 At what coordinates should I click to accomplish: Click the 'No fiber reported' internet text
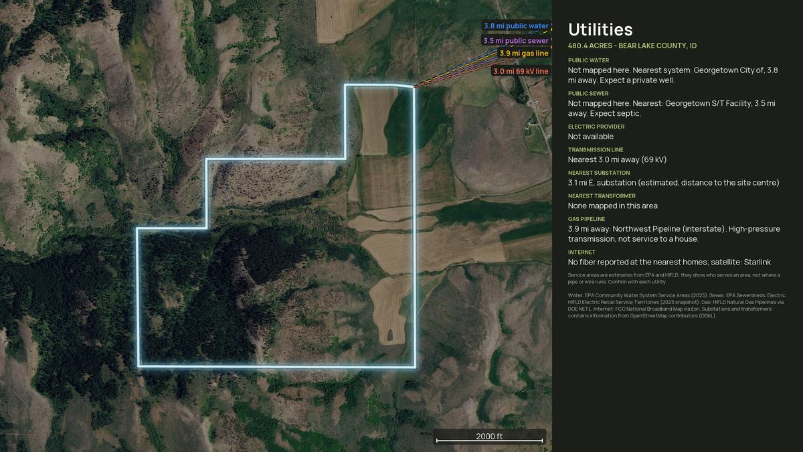click(x=669, y=262)
